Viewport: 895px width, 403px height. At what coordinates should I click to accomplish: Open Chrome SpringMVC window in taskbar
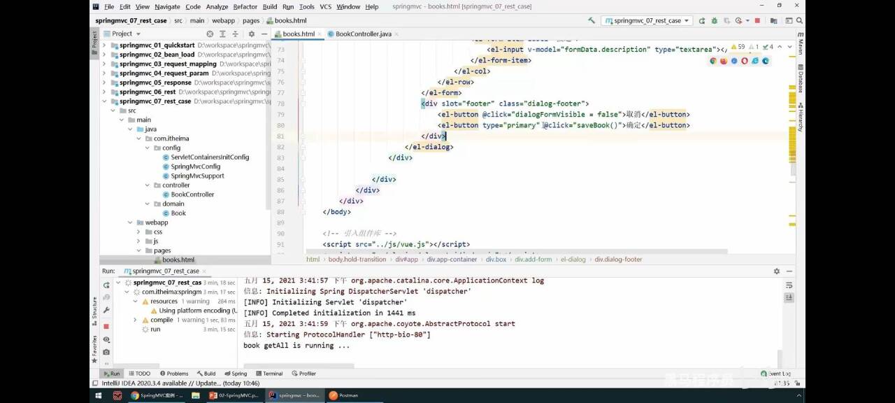(x=157, y=395)
